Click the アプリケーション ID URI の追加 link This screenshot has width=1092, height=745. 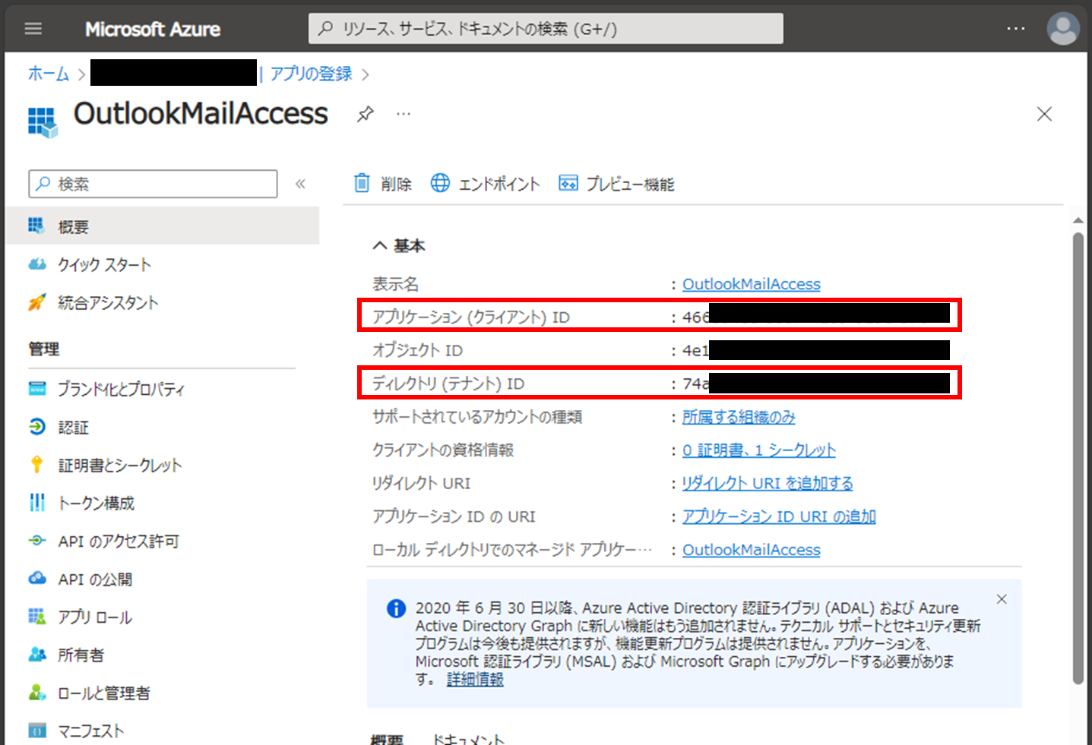pos(779,516)
